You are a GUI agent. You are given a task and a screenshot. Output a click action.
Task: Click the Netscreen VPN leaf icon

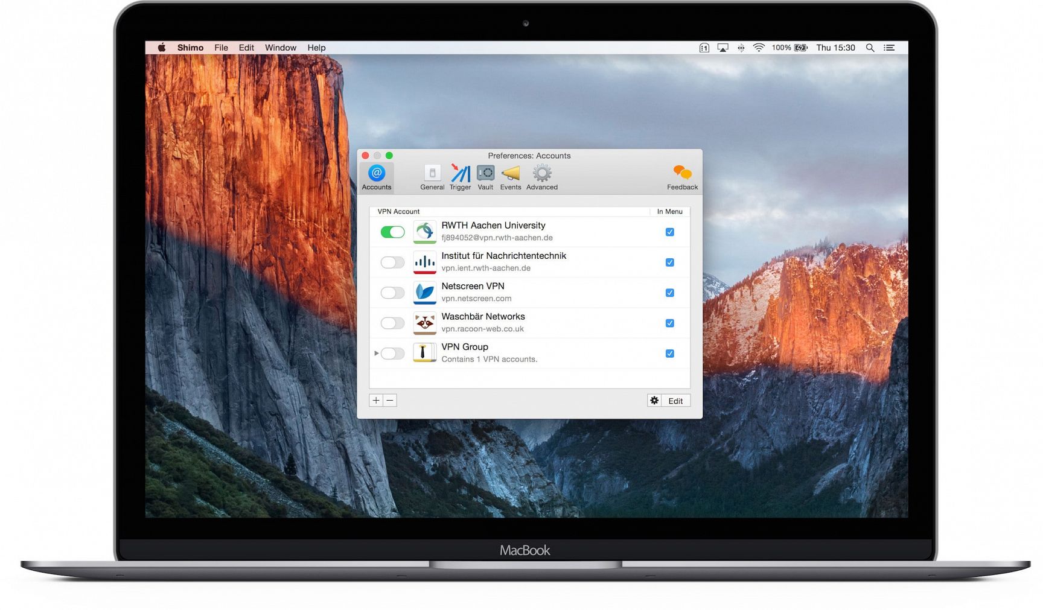pyautogui.click(x=425, y=293)
